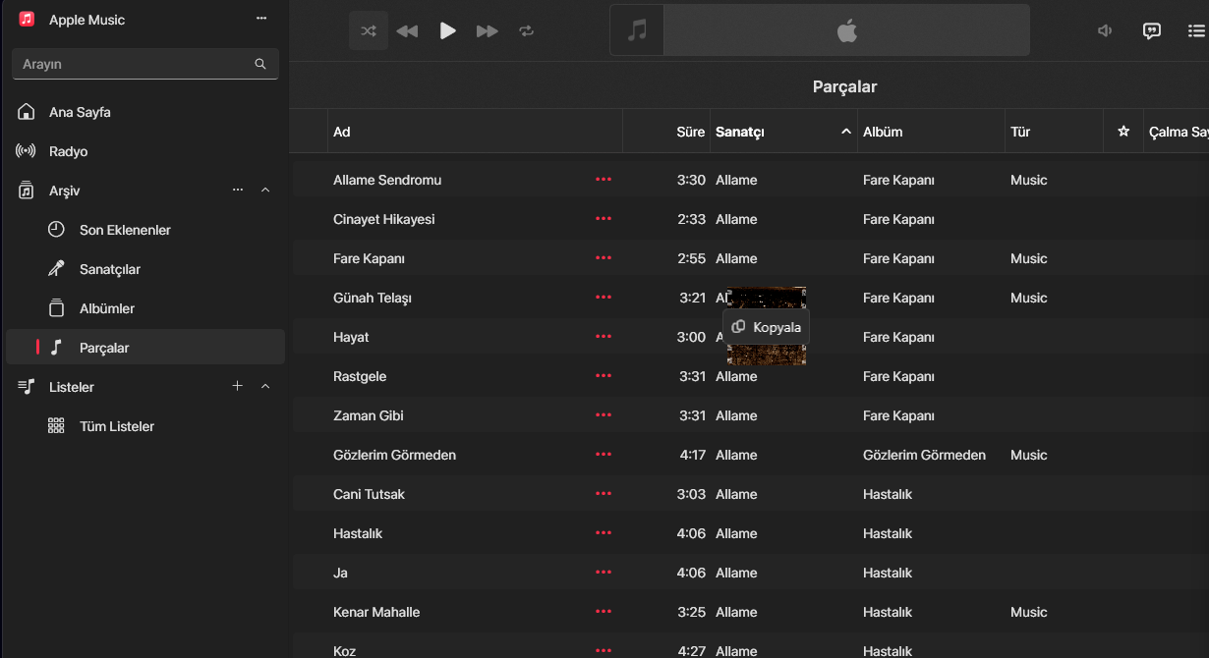
Task: Skip to the previous track
Action: (407, 30)
